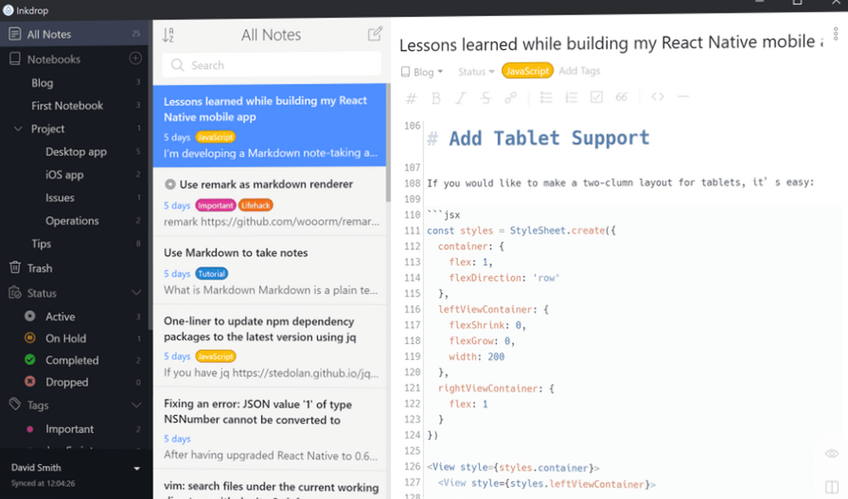This screenshot has height=499, width=848.
Task: Open the sort order menu icon
Action: click(x=168, y=35)
